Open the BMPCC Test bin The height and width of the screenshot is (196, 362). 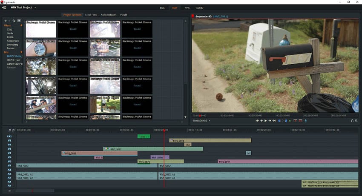(x=13, y=60)
